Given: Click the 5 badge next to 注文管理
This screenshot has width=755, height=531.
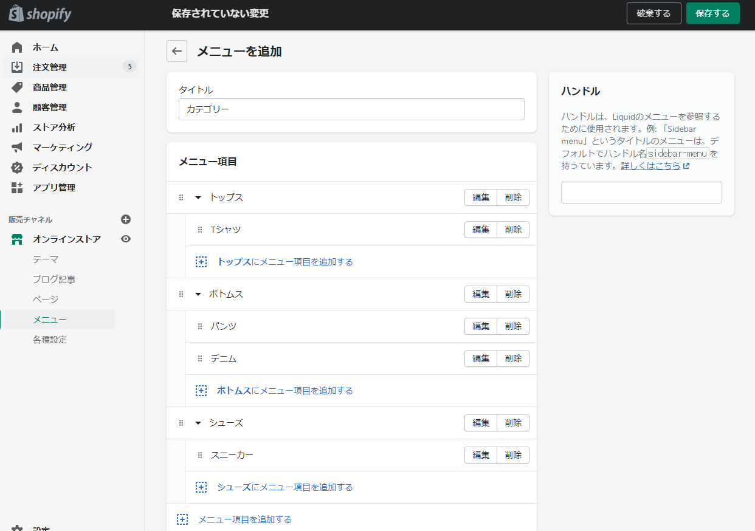Looking at the screenshot, I should coord(129,67).
